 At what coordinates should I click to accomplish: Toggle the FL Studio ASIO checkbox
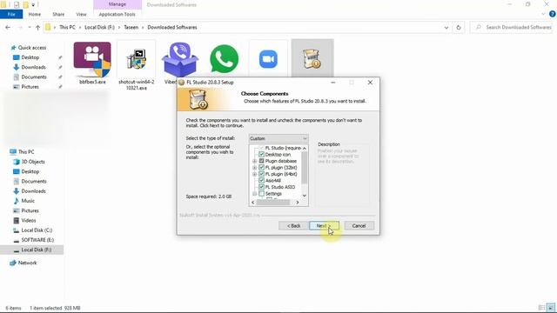pos(261,187)
